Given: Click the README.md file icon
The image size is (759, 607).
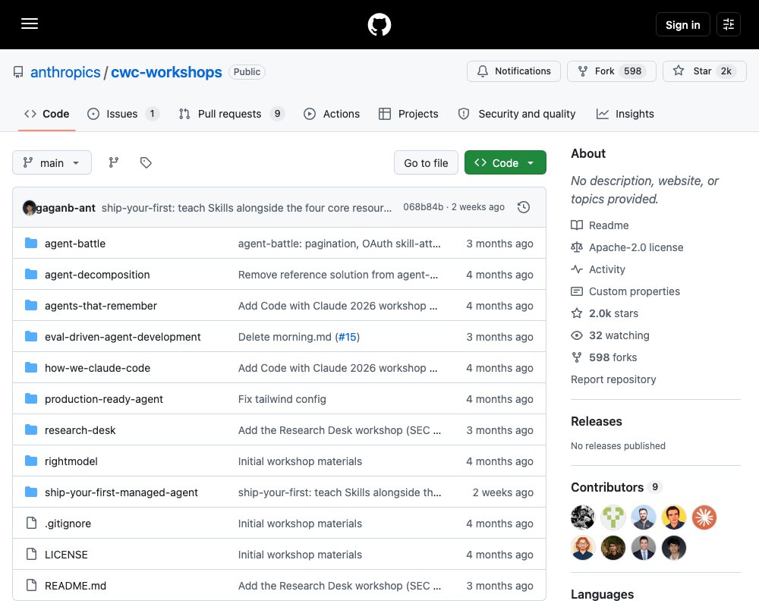Looking at the screenshot, I should click(x=31, y=585).
